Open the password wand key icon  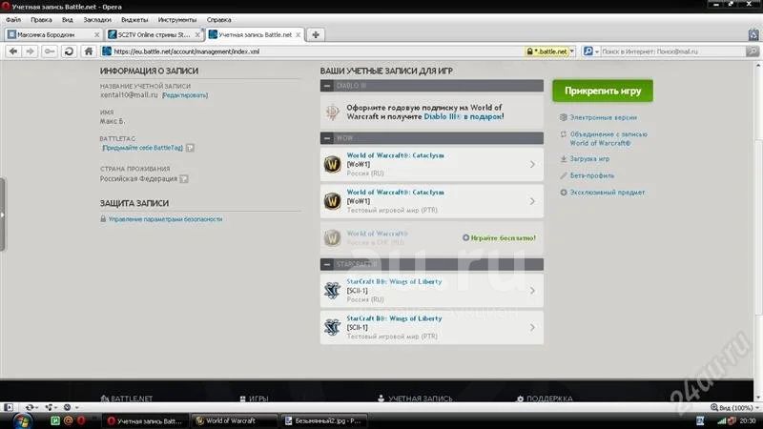(50, 51)
